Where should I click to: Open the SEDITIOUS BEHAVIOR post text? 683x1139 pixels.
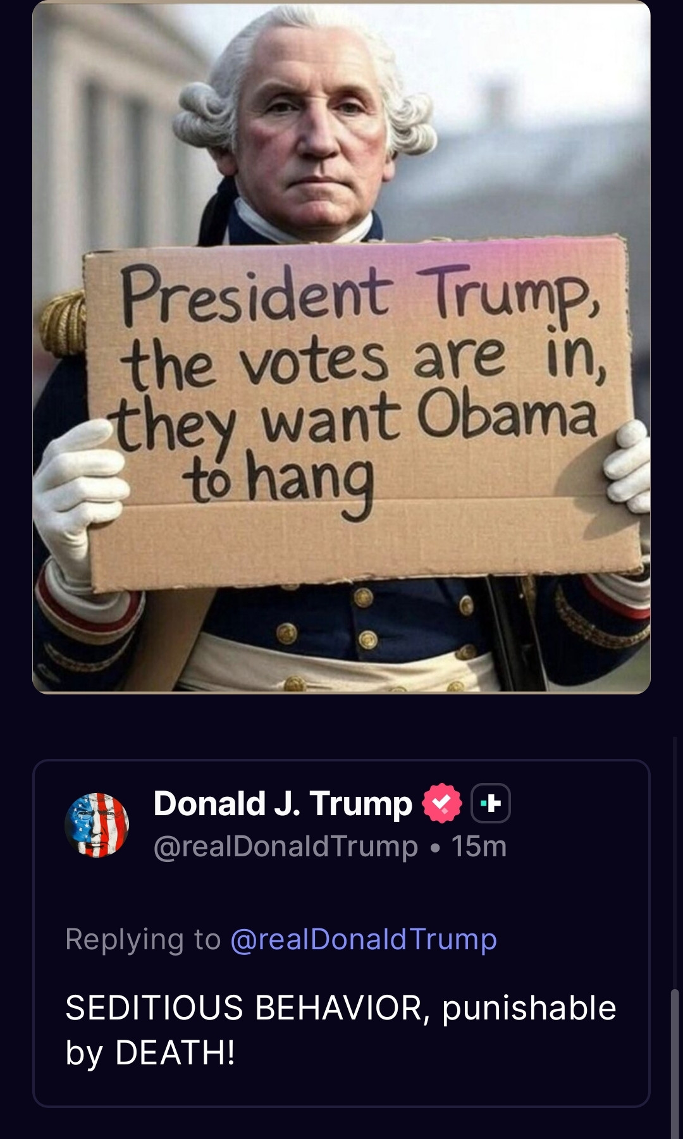coord(340,1030)
